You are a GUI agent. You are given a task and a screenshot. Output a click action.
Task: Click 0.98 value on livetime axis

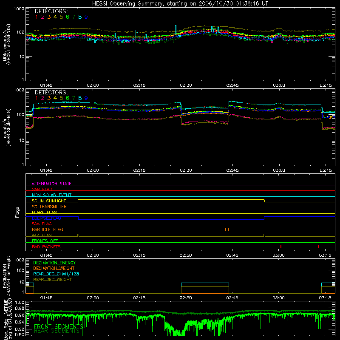pos(20,308)
